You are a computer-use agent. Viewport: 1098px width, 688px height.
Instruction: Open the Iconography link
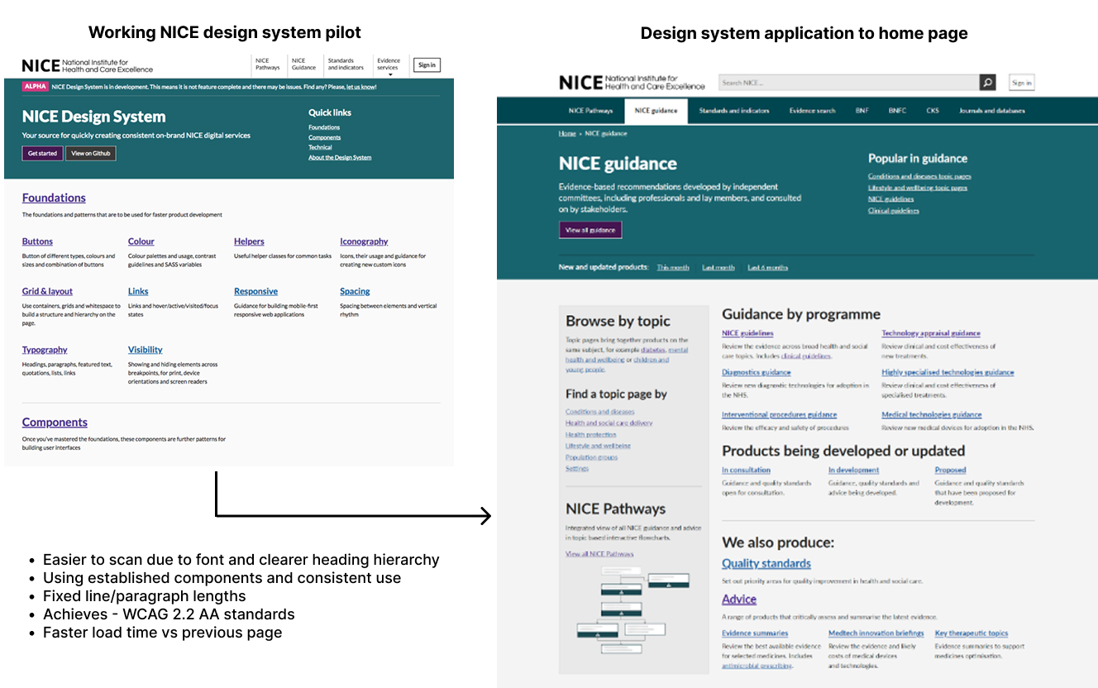point(364,241)
